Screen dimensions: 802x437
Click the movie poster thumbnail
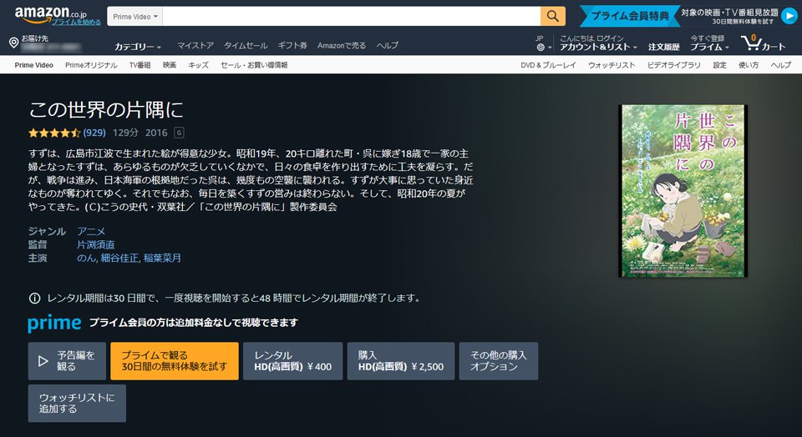[683, 191]
